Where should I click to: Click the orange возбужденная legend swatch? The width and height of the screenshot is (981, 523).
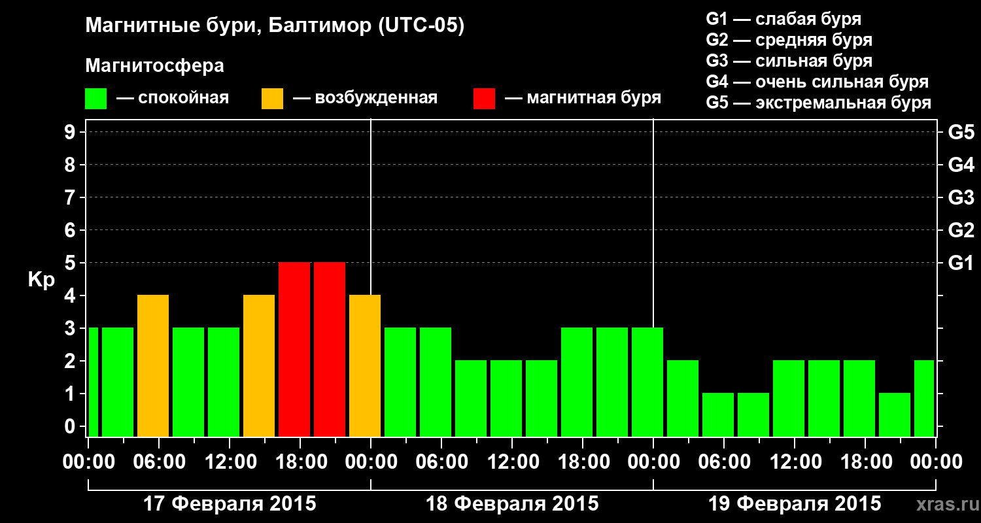pos(272,99)
